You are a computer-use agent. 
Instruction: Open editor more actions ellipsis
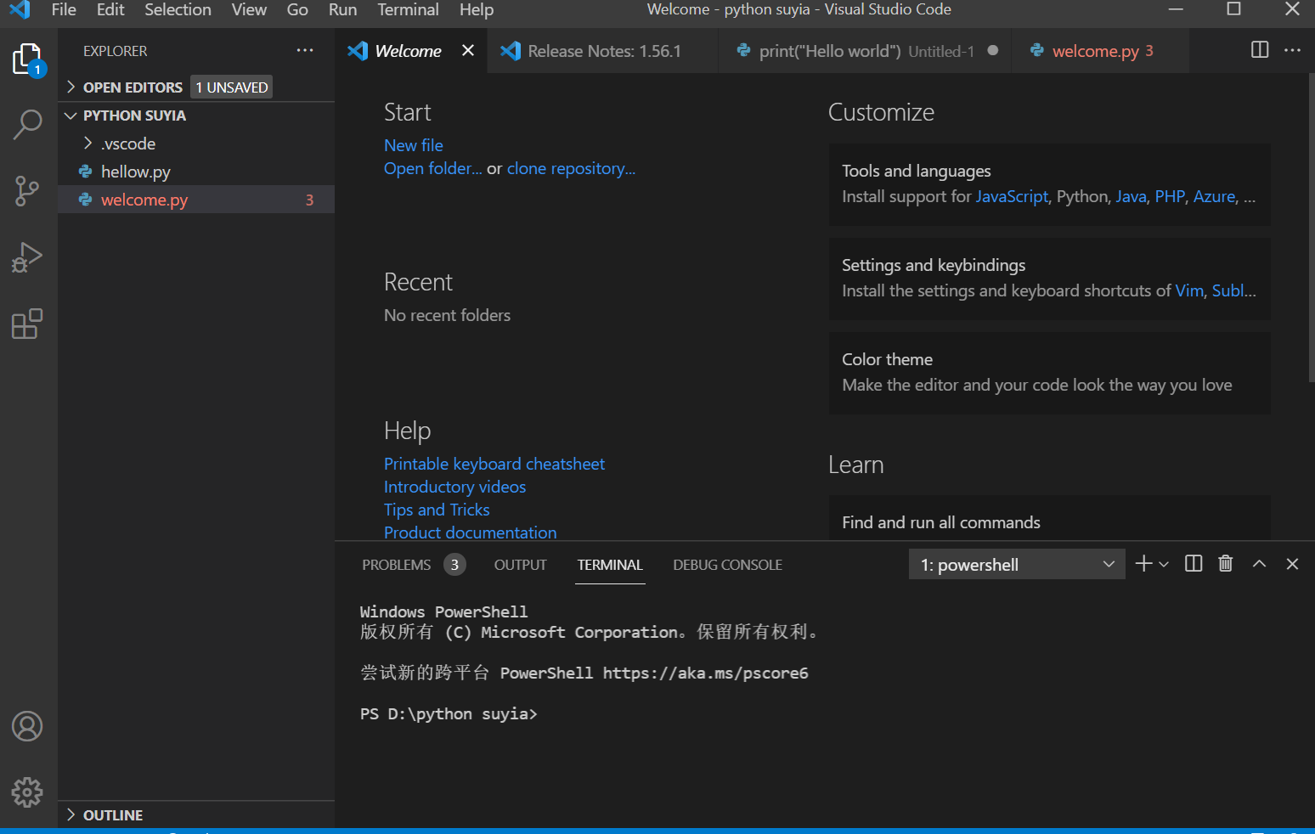coord(1292,50)
